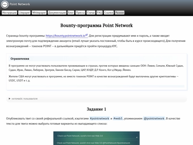This screenshot has height=145, width=193.
Task: Open the Whitepaper page
Action: tap(39, 13)
